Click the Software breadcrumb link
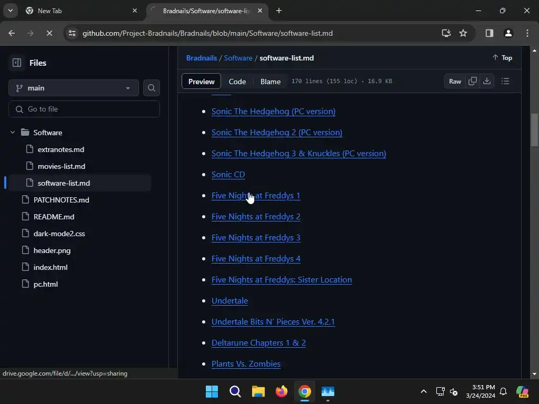Image resolution: width=539 pixels, height=404 pixels. [238, 58]
